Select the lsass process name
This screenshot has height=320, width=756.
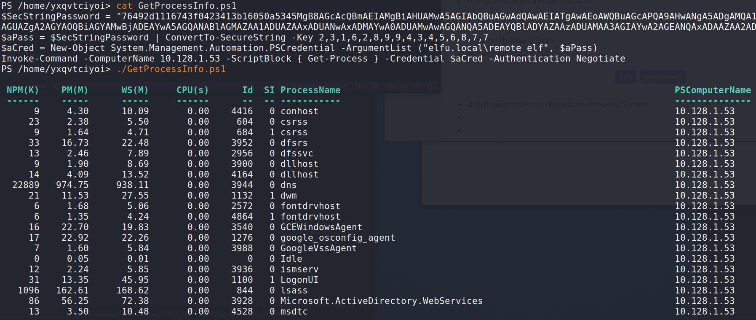pos(294,290)
